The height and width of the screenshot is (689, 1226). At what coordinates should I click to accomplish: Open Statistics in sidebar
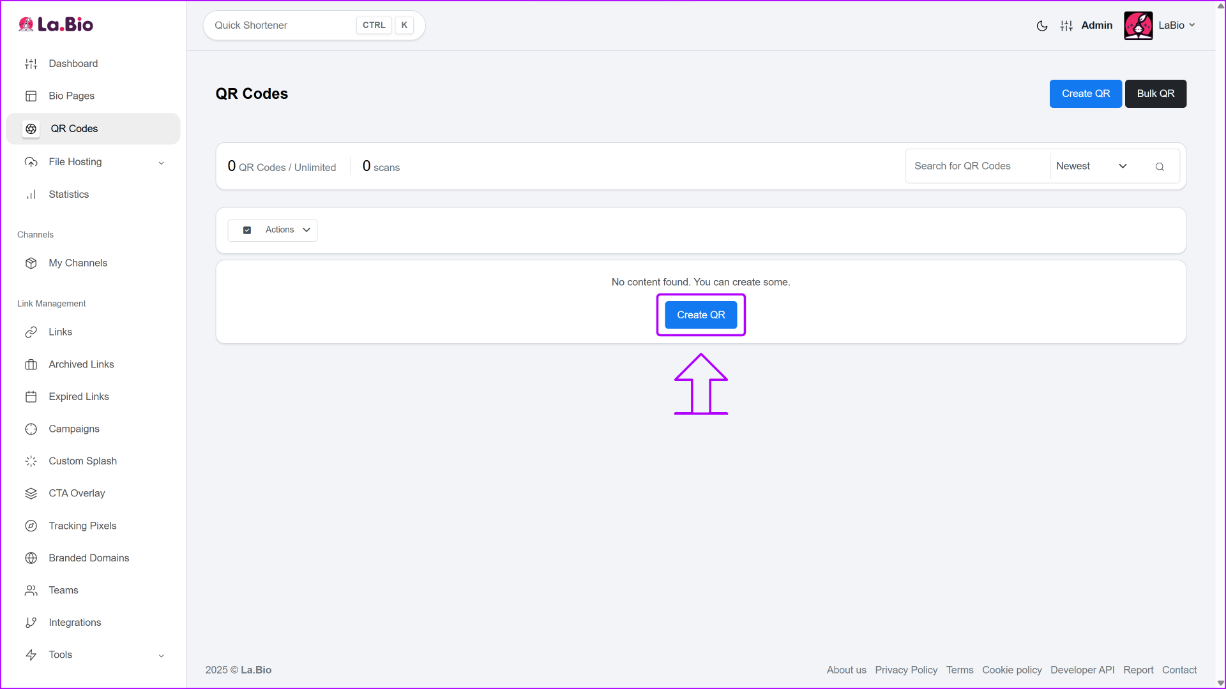coord(69,195)
